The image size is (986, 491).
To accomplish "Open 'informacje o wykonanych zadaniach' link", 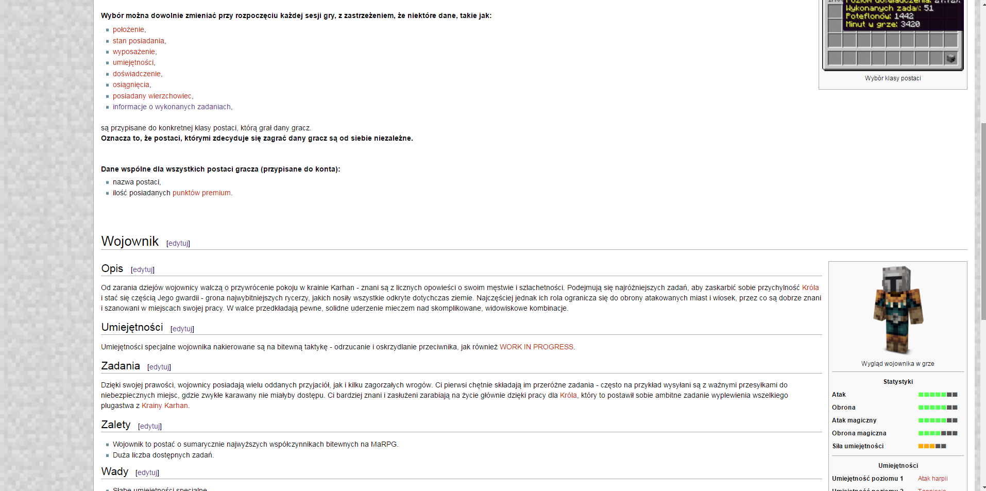I will (x=172, y=107).
